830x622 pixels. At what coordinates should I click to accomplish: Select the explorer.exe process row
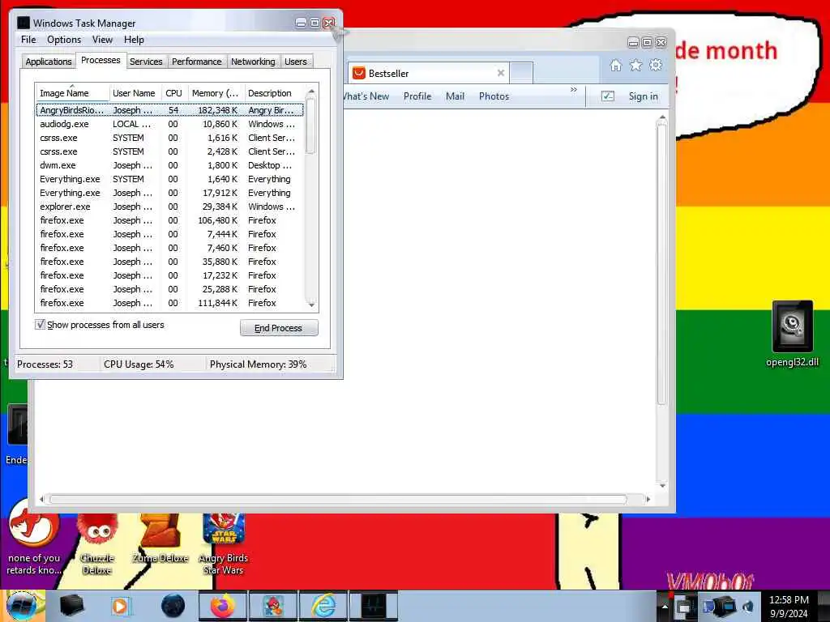point(170,207)
